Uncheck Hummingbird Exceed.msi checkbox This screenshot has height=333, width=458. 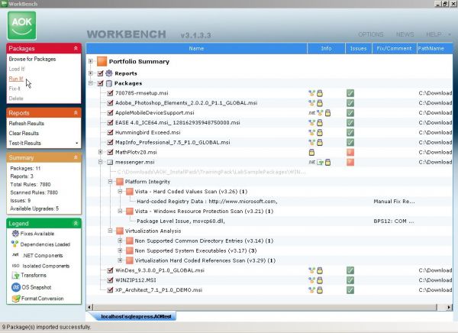tap(110, 132)
